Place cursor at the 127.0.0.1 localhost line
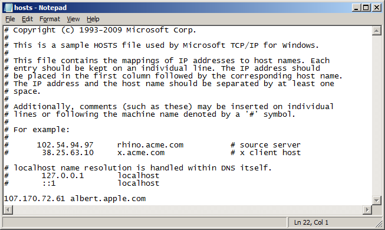The image size is (385, 230). coord(82,176)
